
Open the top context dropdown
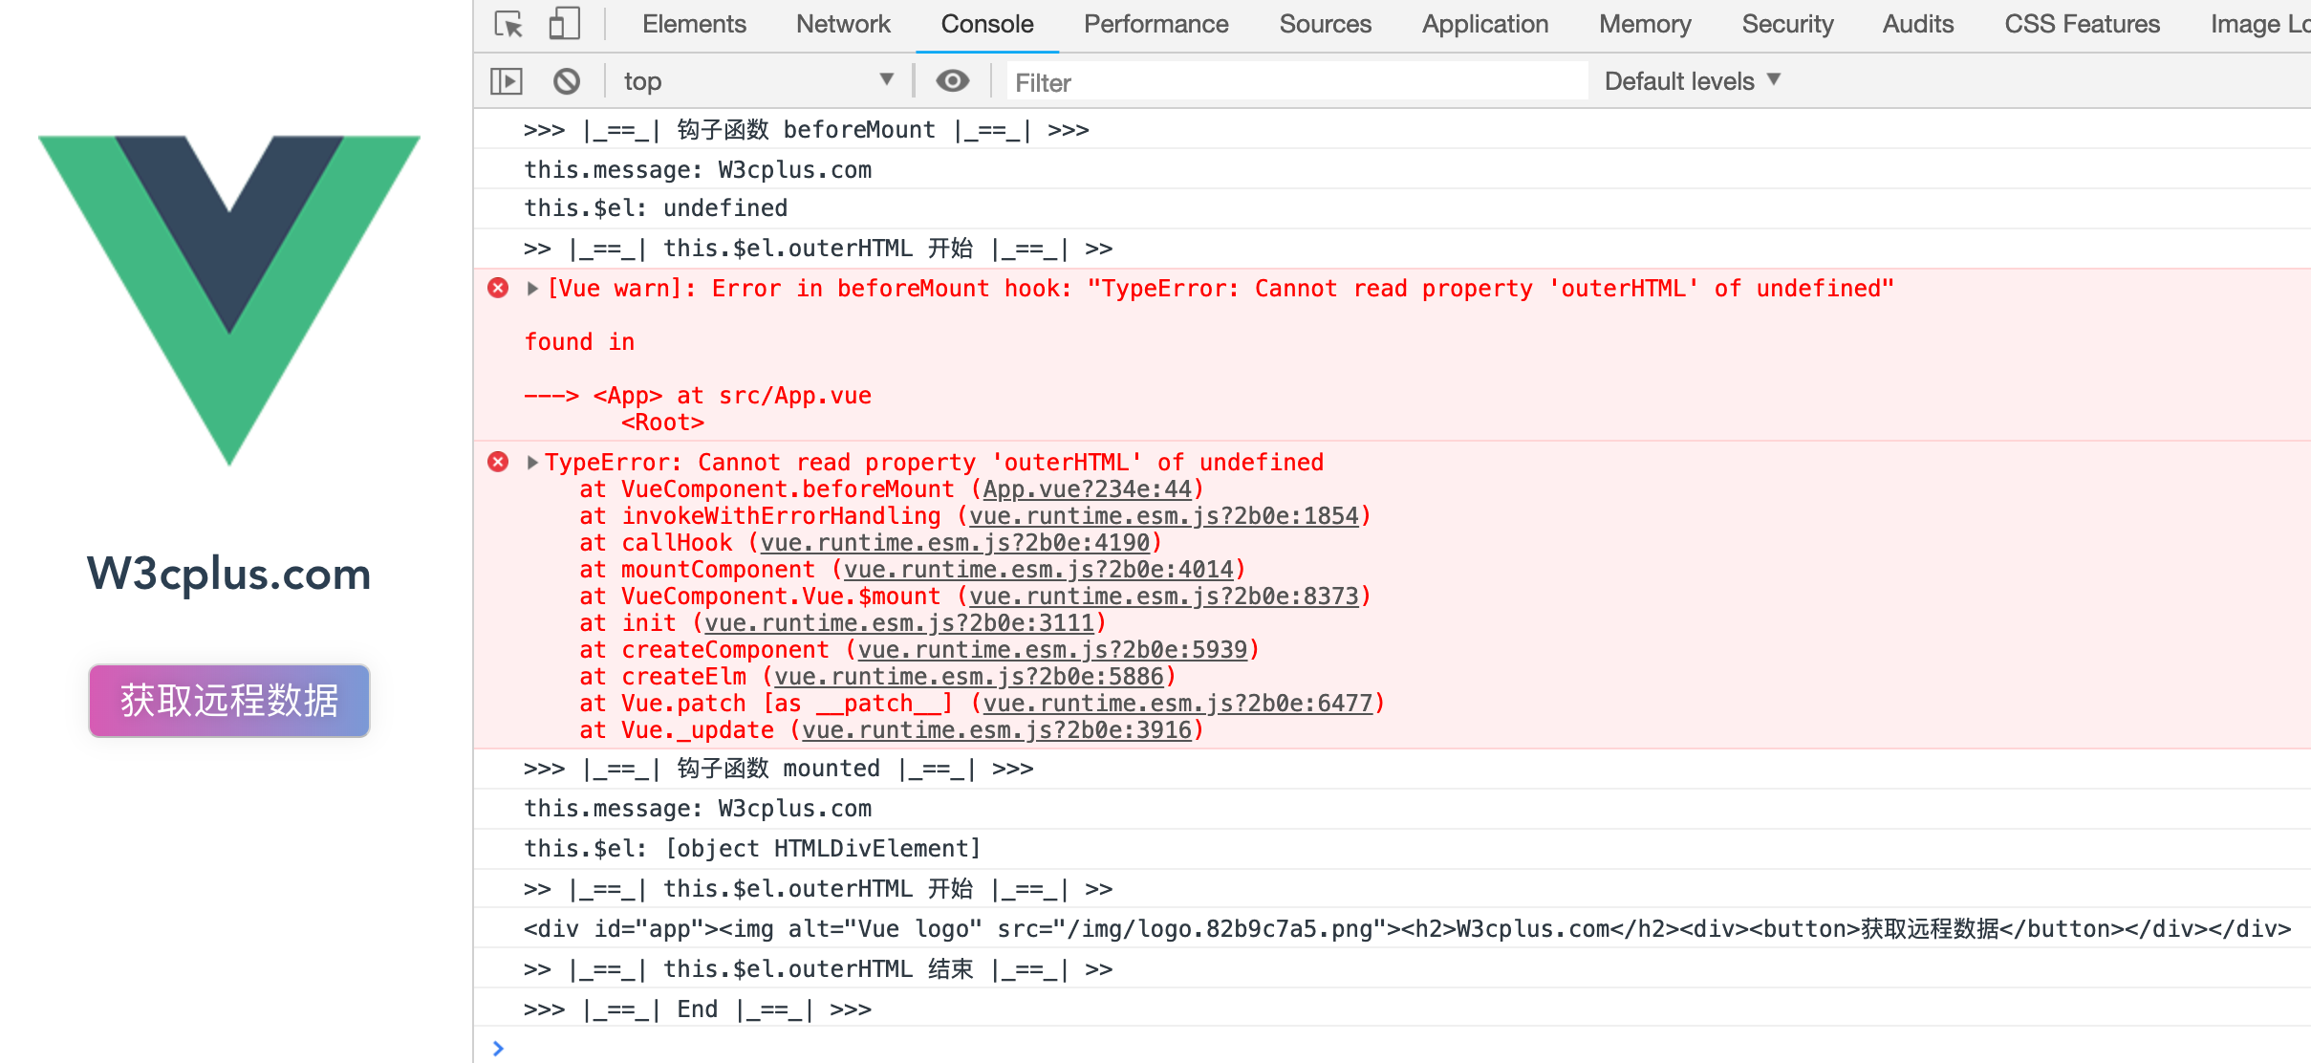pyautogui.click(x=759, y=81)
